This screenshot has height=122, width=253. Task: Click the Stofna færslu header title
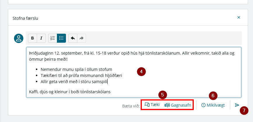tap(25, 18)
